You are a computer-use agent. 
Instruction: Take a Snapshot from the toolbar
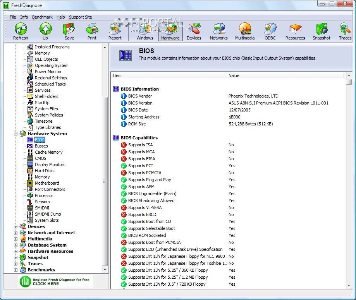(x=322, y=31)
